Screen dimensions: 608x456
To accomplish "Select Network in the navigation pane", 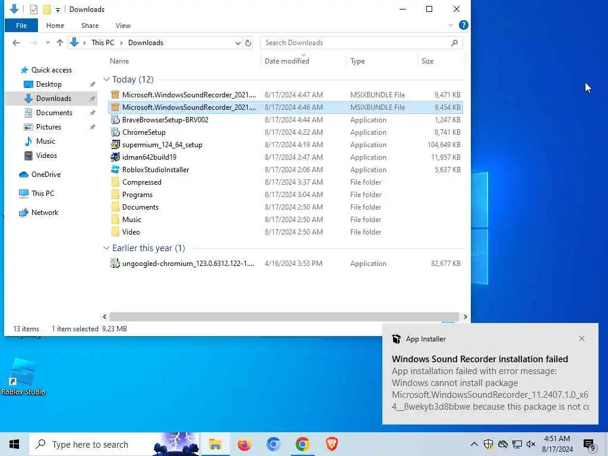I will point(45,213).
